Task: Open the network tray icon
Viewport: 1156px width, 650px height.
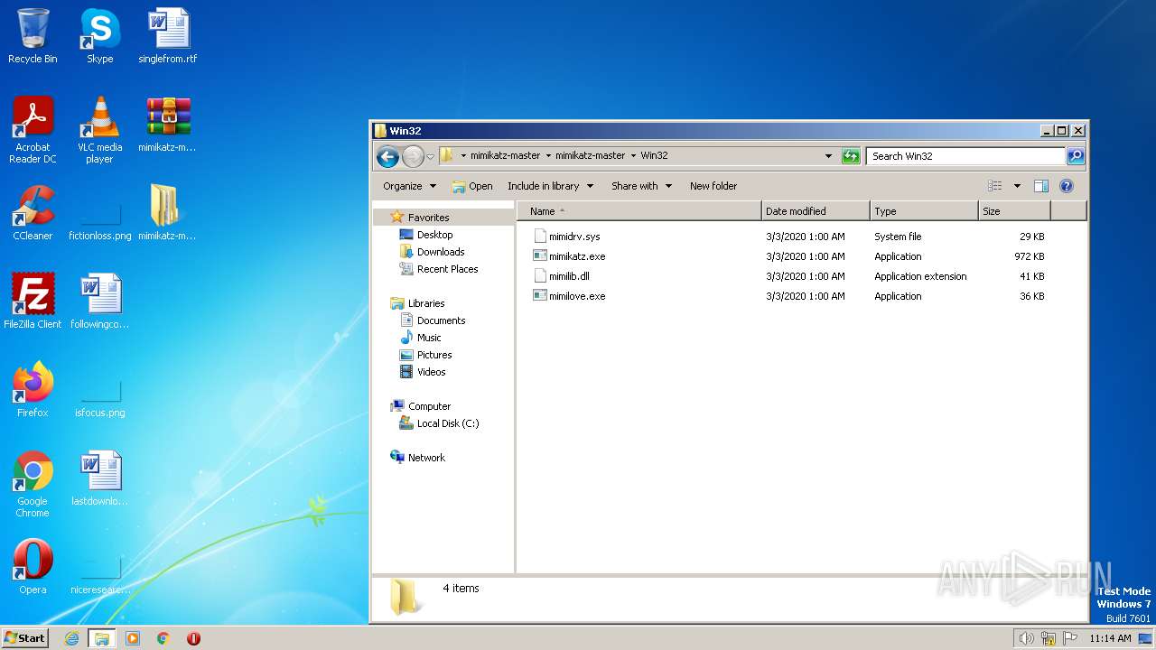Action: click(1049, 638)
